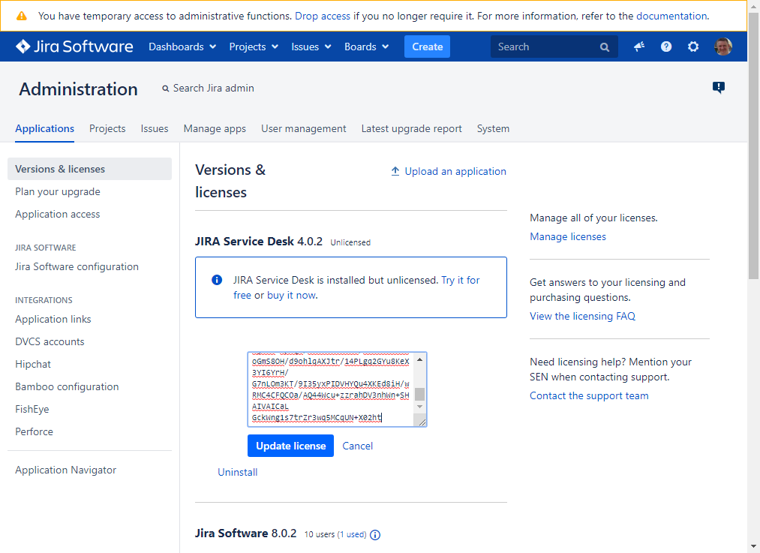The image size is (760, 553).
Task: Expand the Boards dropdown
Action: point(366,47)
